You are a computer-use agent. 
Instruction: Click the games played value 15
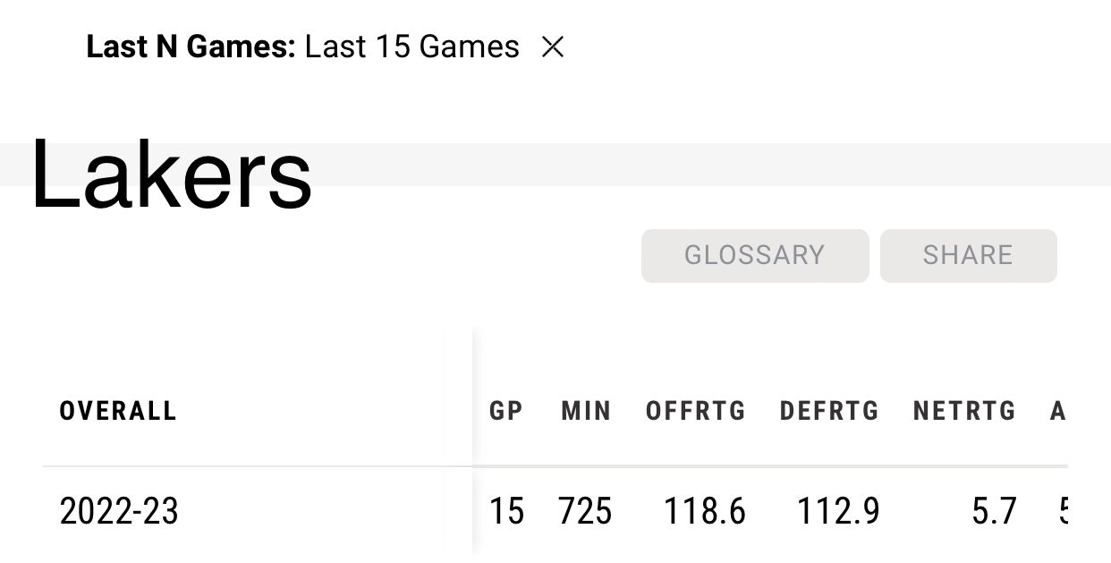(x=505, y=512)
